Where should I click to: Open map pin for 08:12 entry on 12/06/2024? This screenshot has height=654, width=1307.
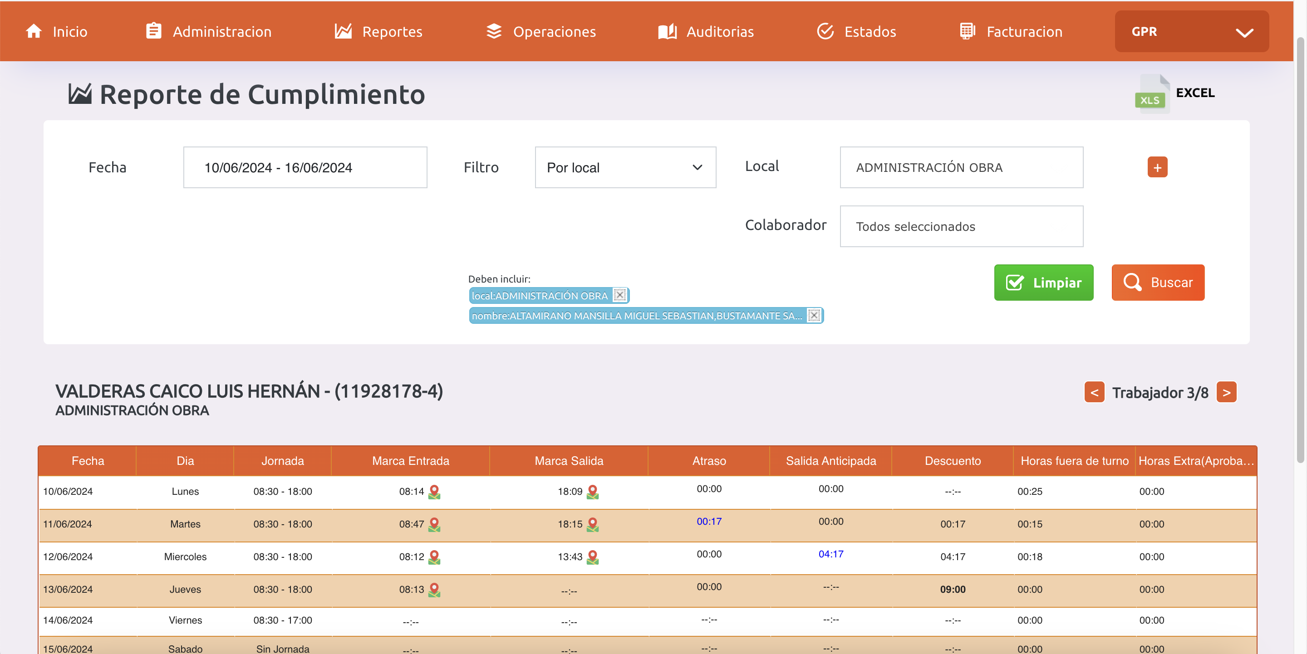point(434,557)
